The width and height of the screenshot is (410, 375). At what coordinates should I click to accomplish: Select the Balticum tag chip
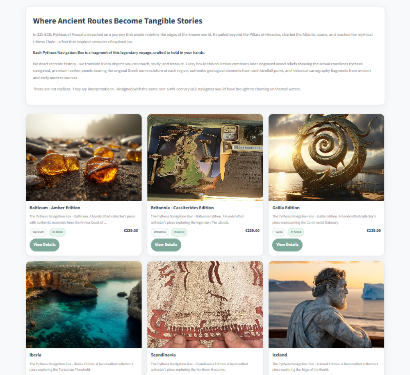[x=39, y=232]
